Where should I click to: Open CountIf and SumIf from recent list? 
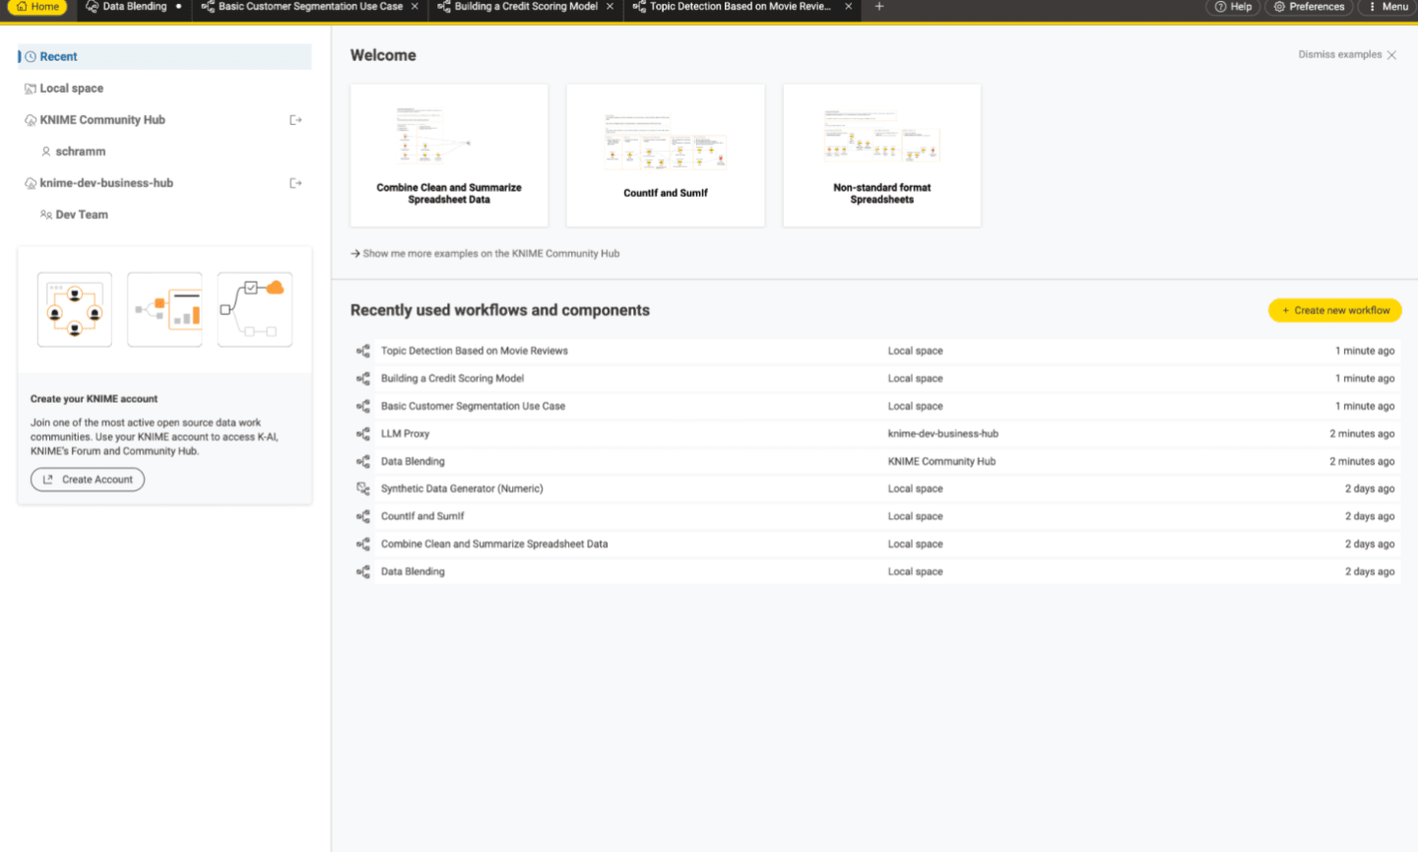(422, 516)
